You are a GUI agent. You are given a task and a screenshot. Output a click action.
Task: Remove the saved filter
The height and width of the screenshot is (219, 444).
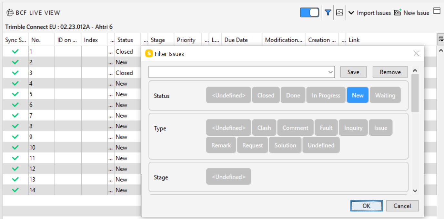(390, 72)
